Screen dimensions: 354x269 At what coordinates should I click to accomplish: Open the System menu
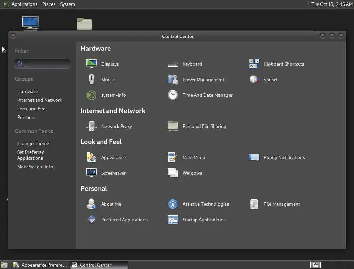click(67, 4)
